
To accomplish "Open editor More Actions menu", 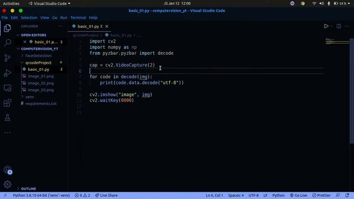I will coord(347,26).
